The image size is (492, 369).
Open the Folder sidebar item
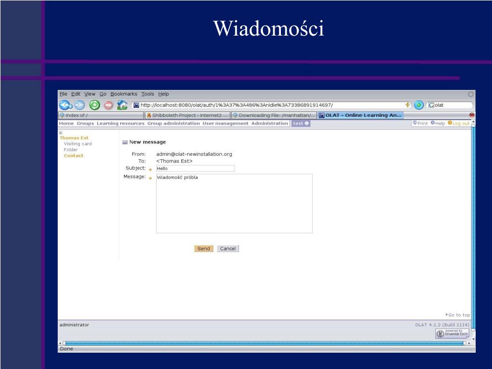pyautogui.click(x=71, y=150)
